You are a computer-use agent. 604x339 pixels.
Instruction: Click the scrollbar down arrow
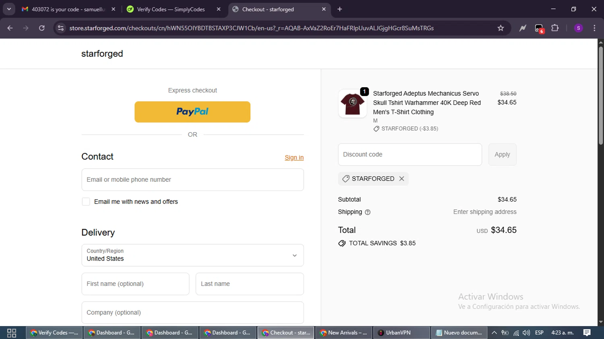[601, 322]
